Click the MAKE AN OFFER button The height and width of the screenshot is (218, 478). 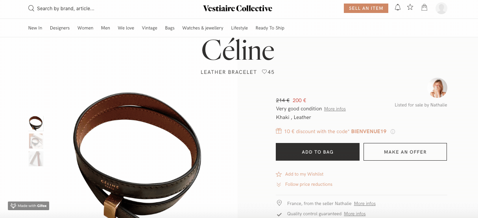[x=405, y=152]
